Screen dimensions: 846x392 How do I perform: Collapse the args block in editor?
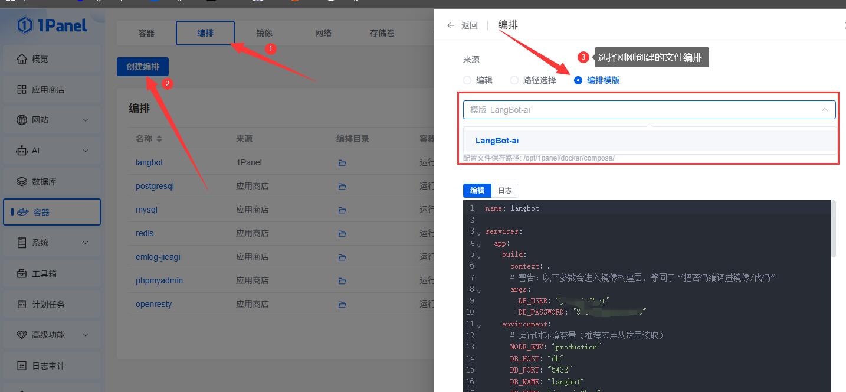[x=478, y=291]
